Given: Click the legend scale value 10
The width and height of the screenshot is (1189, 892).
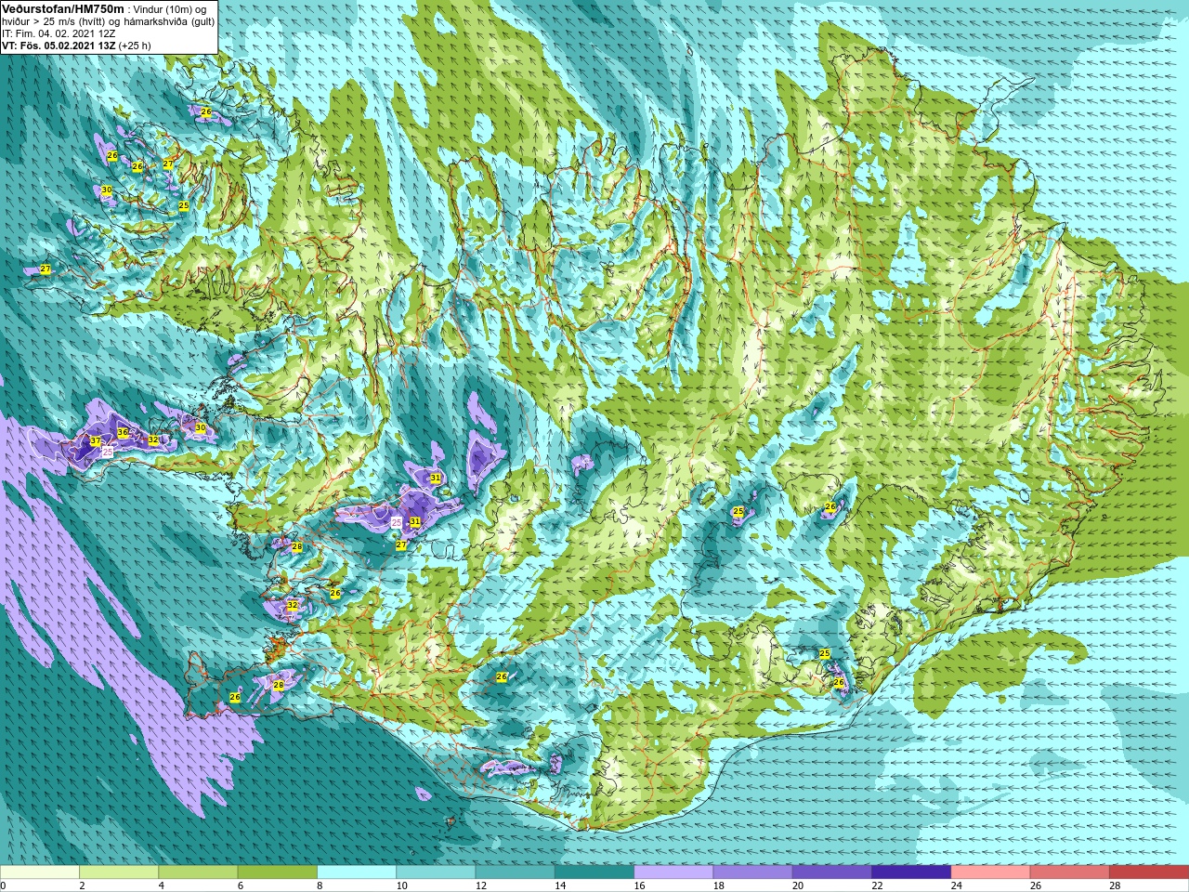Looking at the screenshot, I should (x=402, y=885).
